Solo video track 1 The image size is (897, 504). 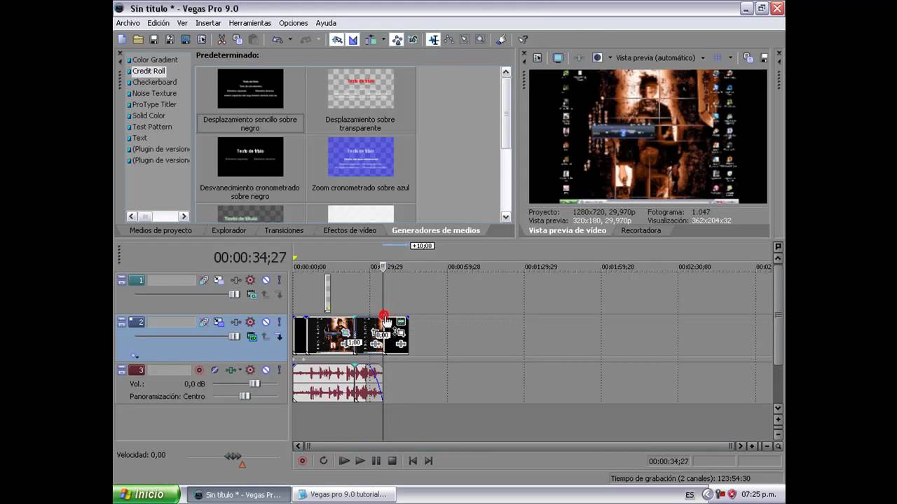(279, 280)
